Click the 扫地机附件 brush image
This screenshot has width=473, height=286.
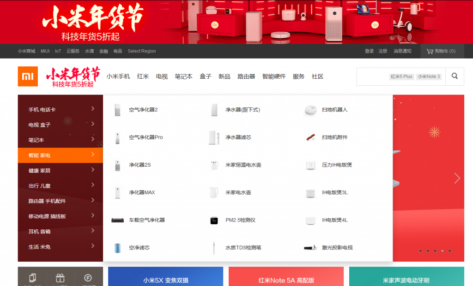[x=310, y=137]
